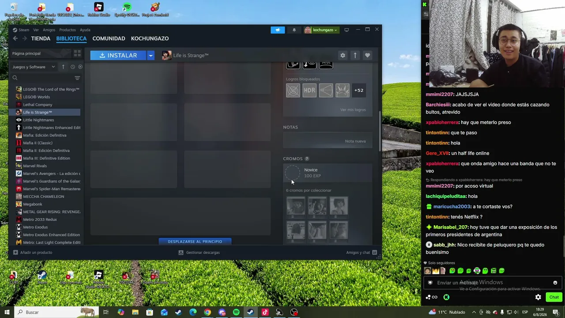This screenshot has height=318, width=565.
Task: Click the stream chat message input
Action: point(492,283)
